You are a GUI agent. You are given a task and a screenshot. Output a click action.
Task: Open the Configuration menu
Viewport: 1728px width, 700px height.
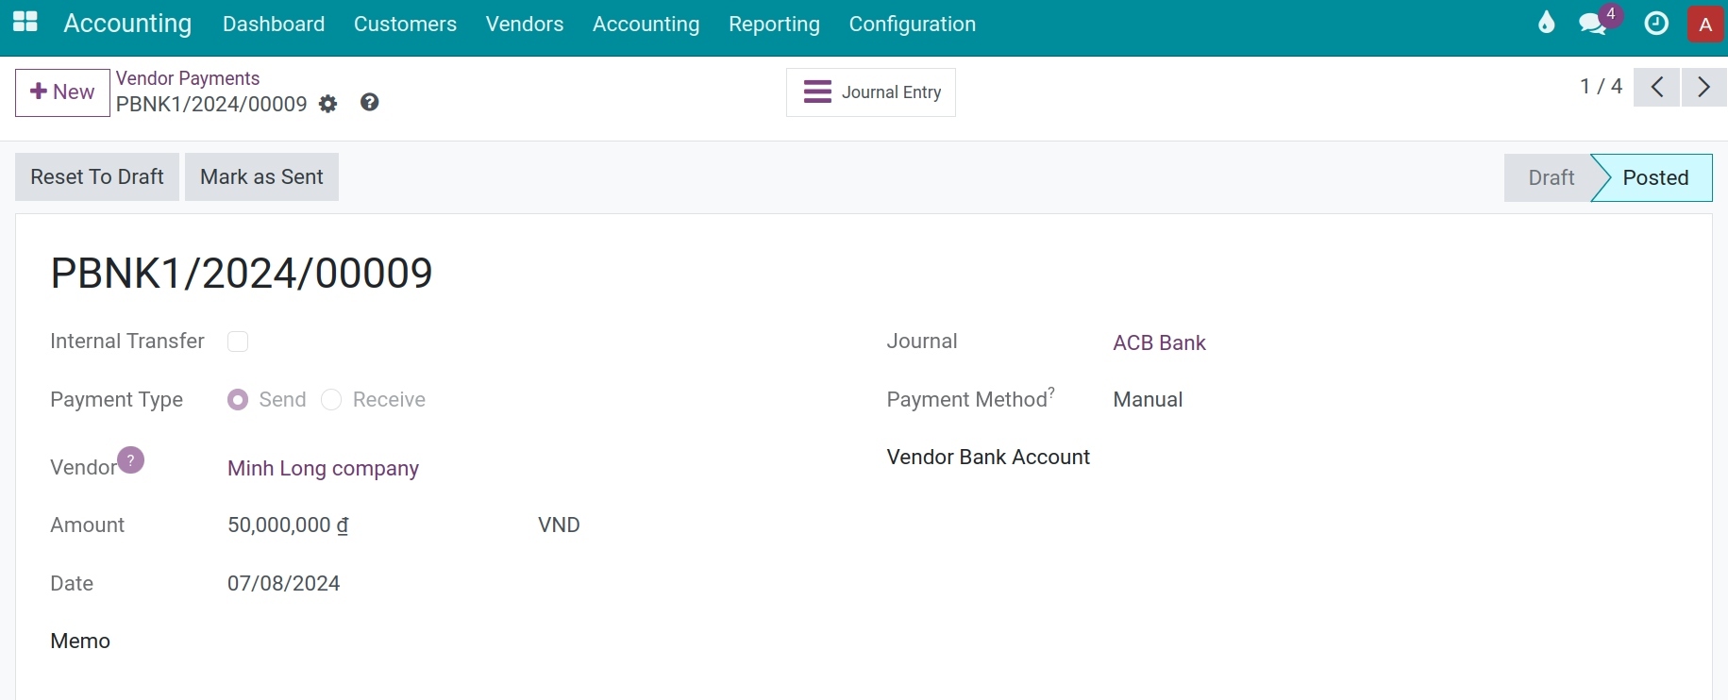(913, 24)
